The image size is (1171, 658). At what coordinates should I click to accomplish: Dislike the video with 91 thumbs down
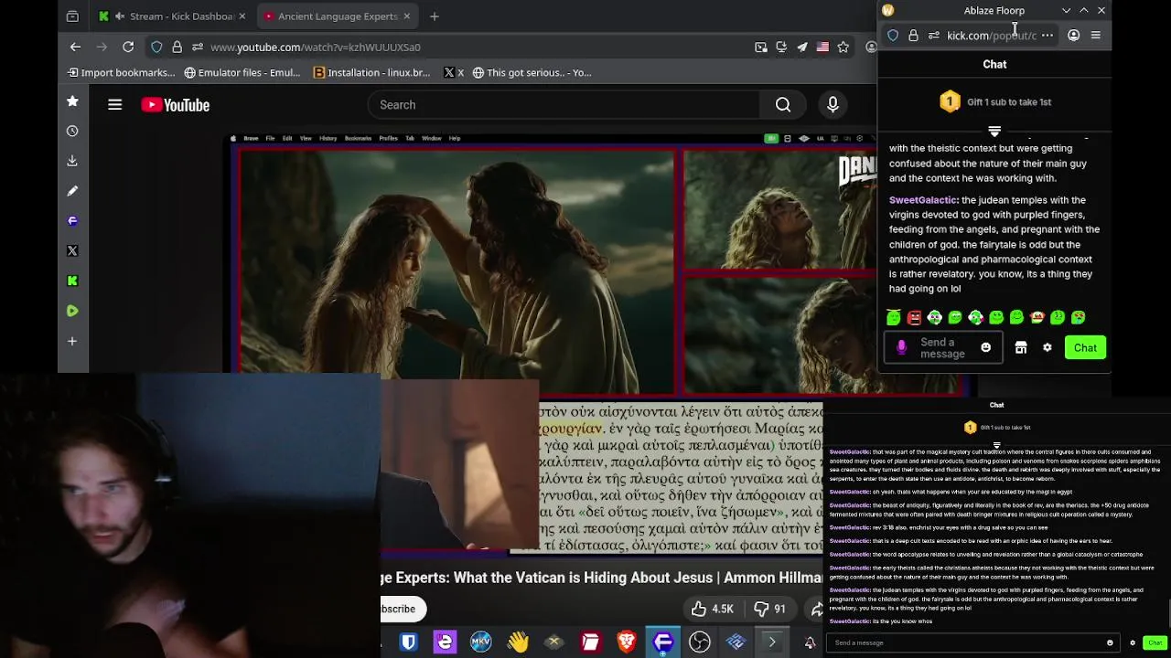click(x=769, y=609)
